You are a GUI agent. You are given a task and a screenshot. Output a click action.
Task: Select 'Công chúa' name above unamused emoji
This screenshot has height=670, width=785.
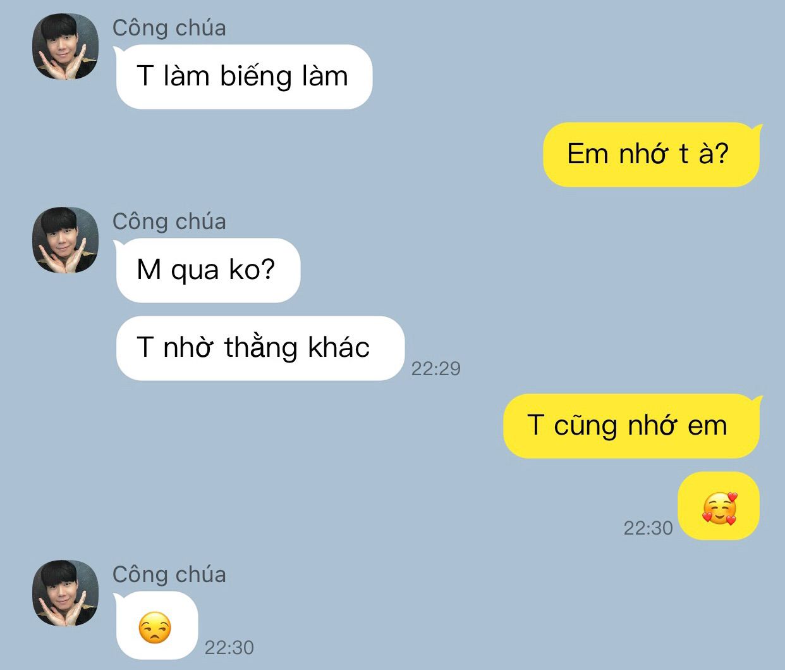pyautogui.click(x=169, y=574)
